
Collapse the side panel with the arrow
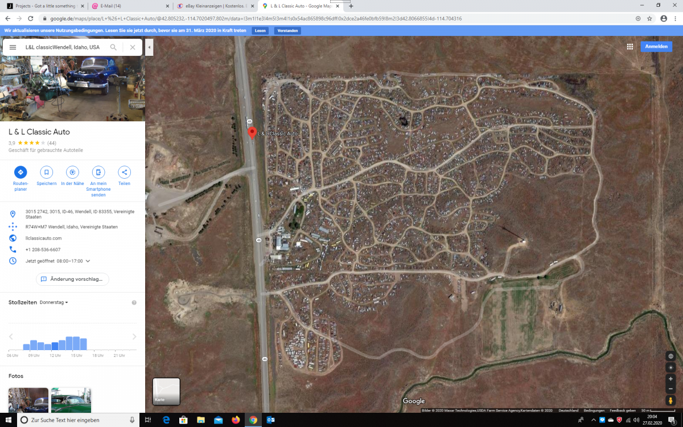tap(149, 47)
